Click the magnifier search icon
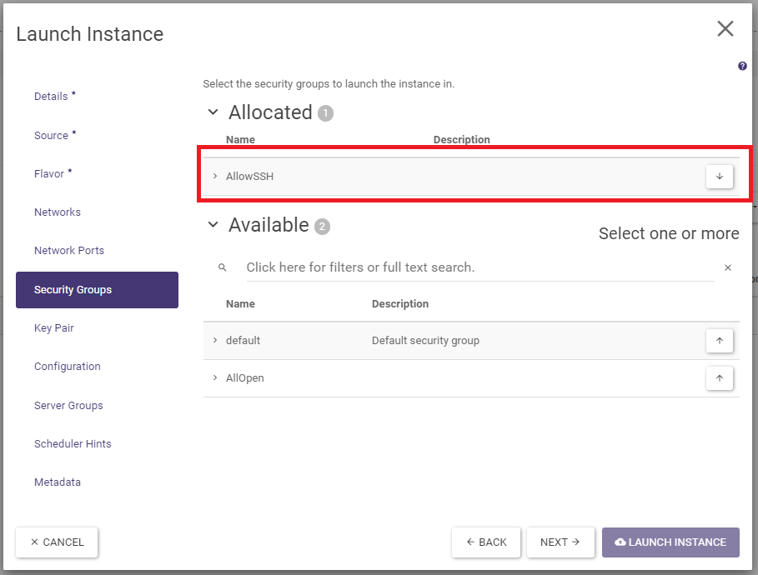 (x=223, y=267)
